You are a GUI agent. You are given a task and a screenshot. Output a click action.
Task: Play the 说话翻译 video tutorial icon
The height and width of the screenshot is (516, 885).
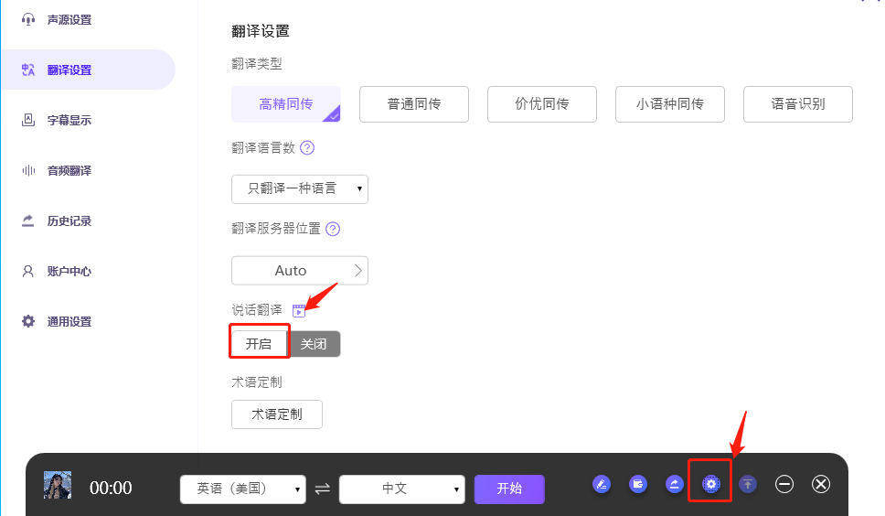click(x=298, y=311)
